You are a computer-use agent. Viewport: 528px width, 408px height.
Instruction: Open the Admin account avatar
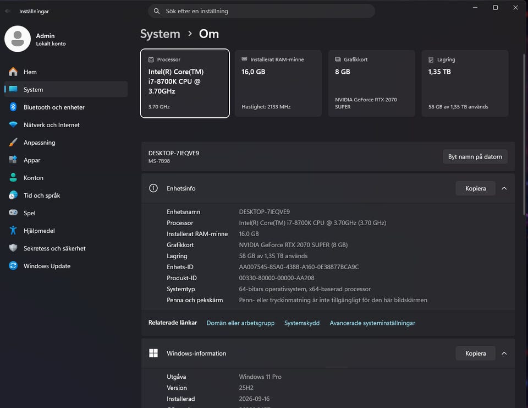[18, 39]
